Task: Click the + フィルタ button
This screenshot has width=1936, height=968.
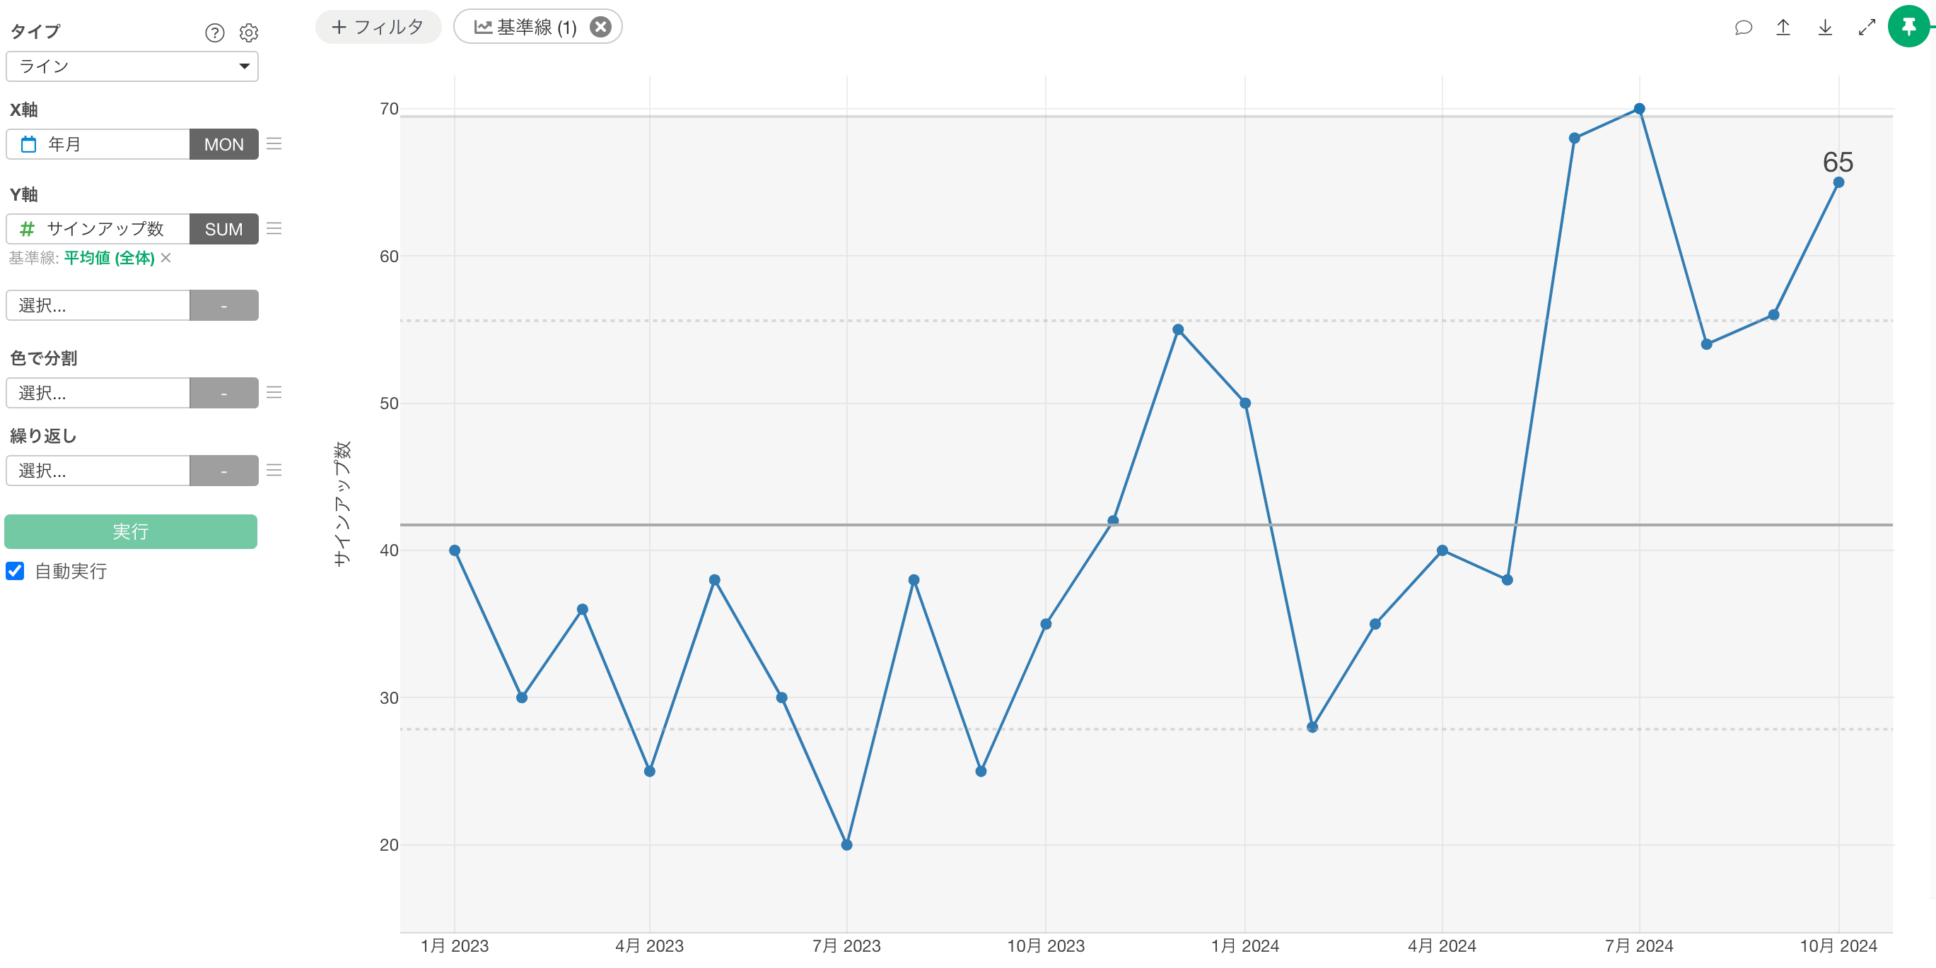Action: pos(378,27)
